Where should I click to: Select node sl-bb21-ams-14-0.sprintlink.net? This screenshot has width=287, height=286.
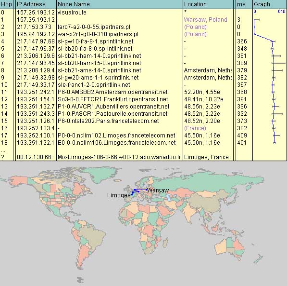[x=99, y=70]
